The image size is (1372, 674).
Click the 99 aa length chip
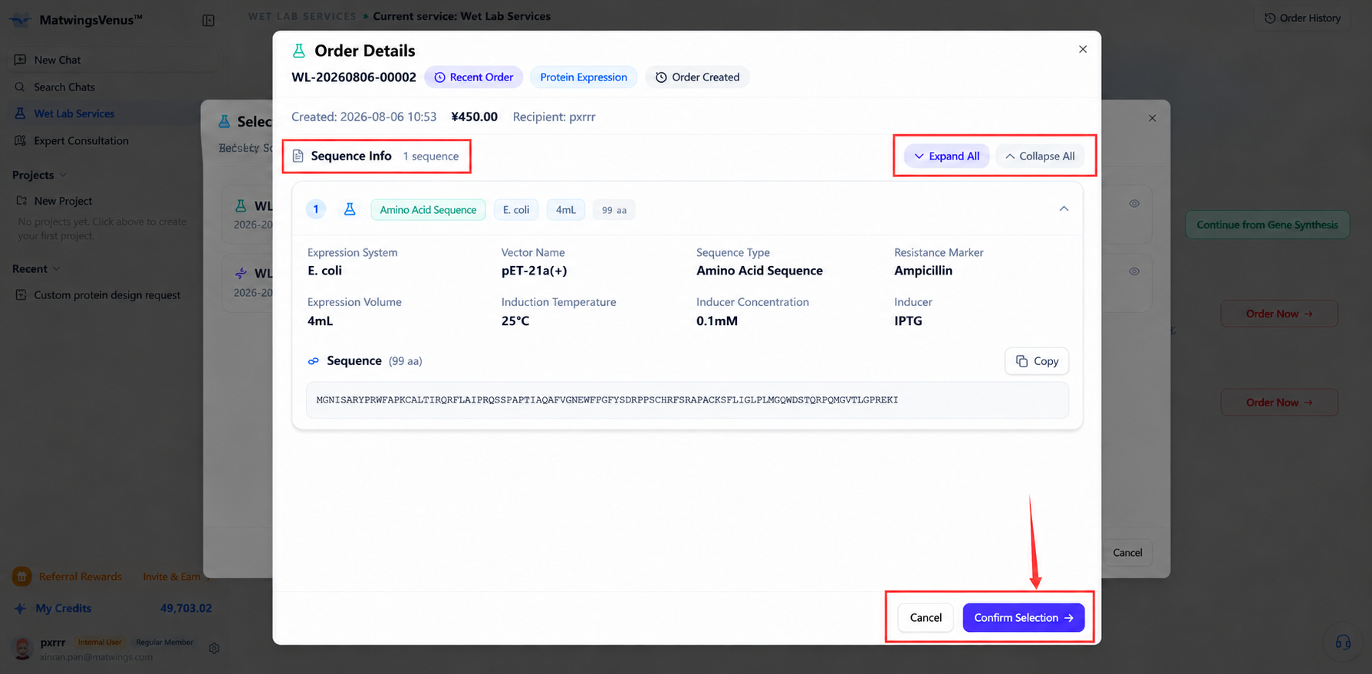(x=614, y=210)
